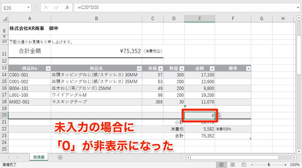Select the 17,100 amount cell
The width and height of the screenshot is (302, 168).
click(200, 75)
